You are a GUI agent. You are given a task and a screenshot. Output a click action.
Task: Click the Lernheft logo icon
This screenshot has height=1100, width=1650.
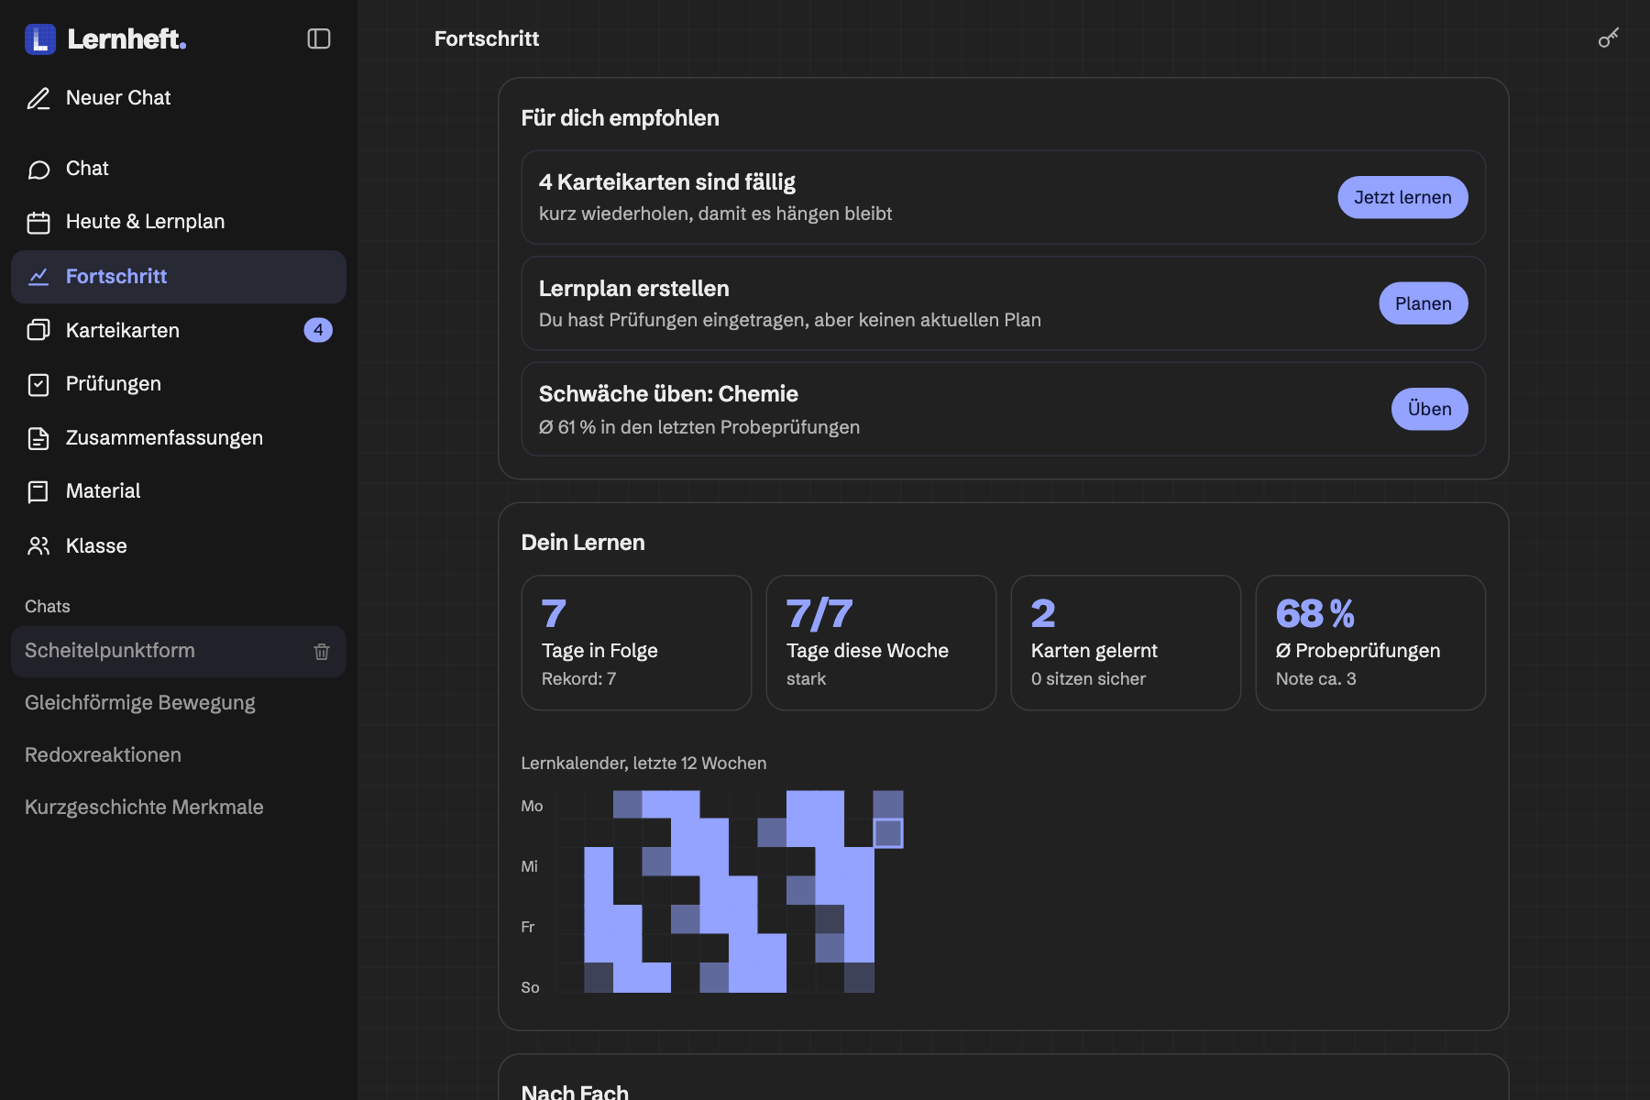tap(40, 39)
